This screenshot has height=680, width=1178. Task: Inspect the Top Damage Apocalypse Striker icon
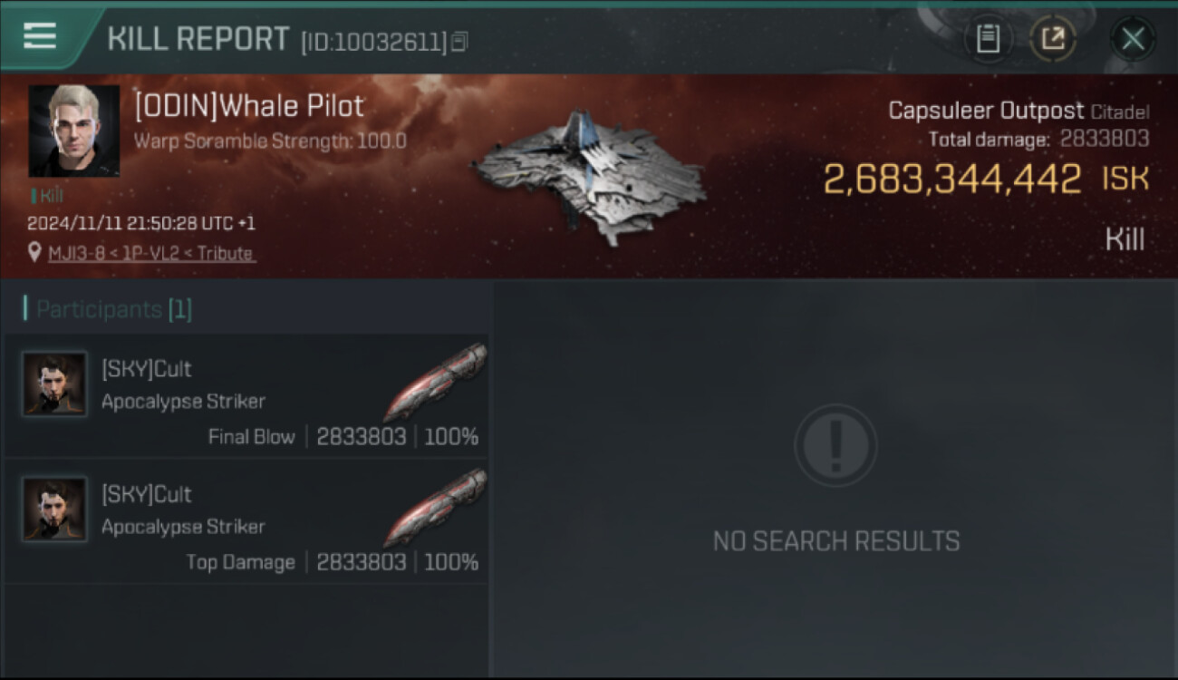pyautogui.click(x=435, y=508)
